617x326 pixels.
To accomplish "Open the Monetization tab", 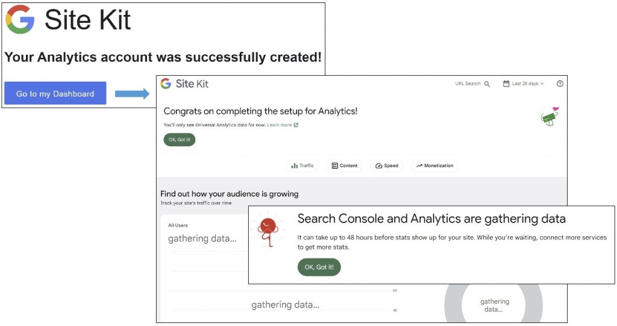I will (x=434, y=165).
